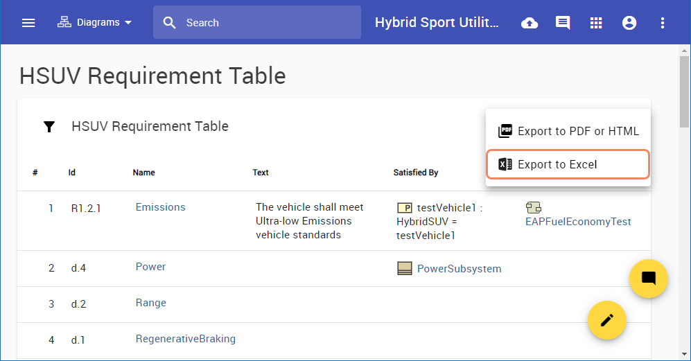The image size is (691, 361).
Task: Click the filter icon beside table title
Action: (x=49, y=127)
